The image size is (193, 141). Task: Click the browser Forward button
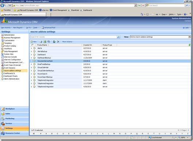[x=7, y=5]
